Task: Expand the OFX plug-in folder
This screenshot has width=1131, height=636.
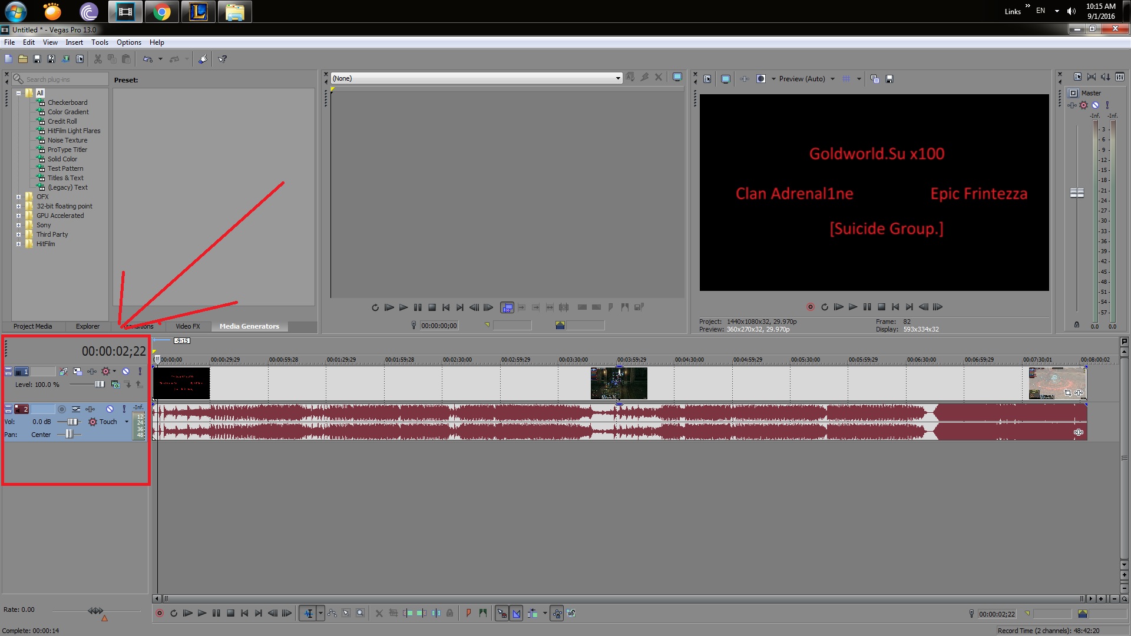Action: coord(18,197)
